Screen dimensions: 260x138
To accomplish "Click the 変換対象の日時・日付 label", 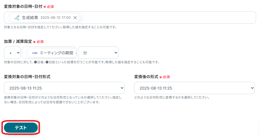I will click(23, 6).
